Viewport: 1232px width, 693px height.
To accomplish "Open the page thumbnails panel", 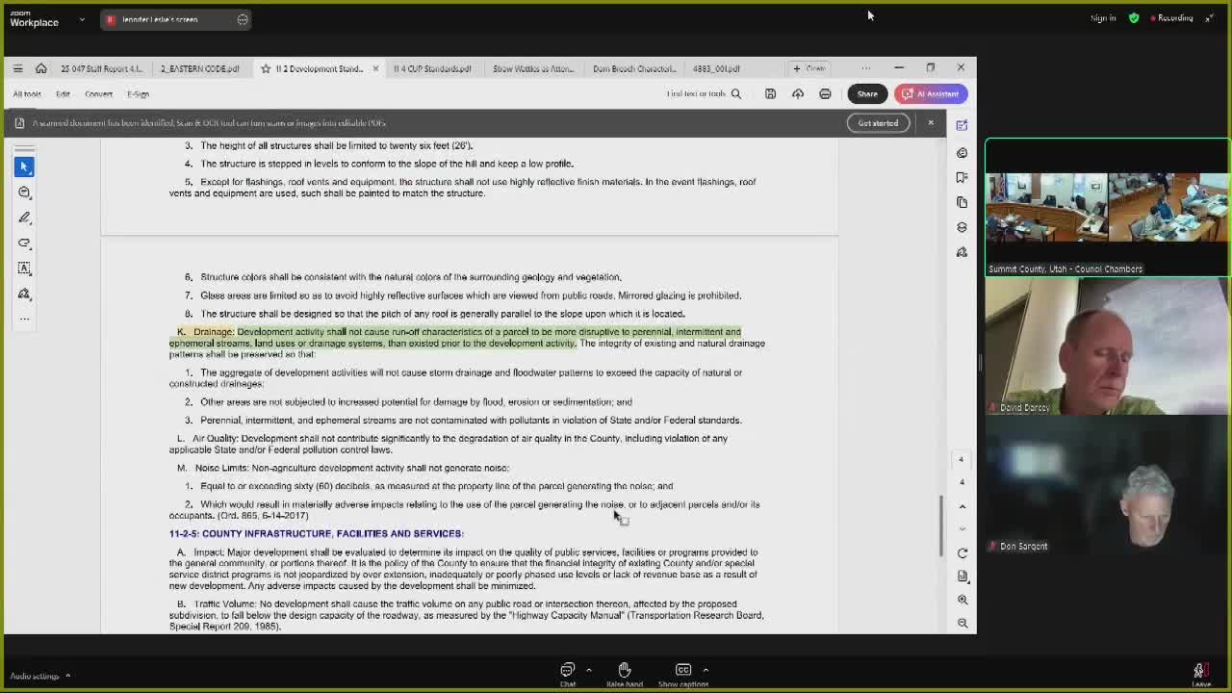I will [962, 202].
